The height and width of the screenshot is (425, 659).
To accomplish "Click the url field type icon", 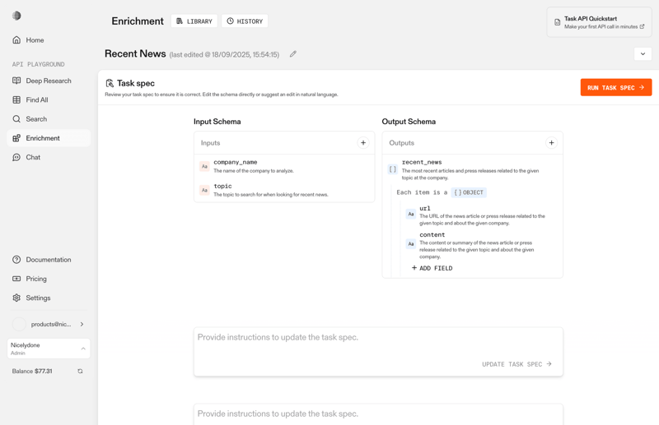I will coord(411,214).
